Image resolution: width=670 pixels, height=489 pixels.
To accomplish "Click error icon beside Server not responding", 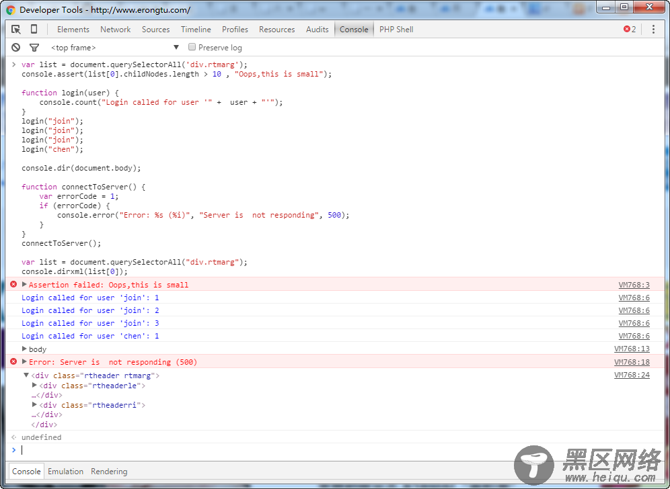I will 13,361.
